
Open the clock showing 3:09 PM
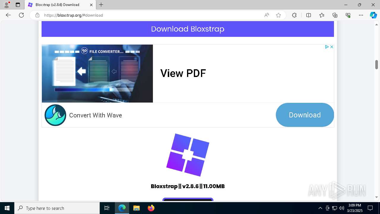coord(355,208)
